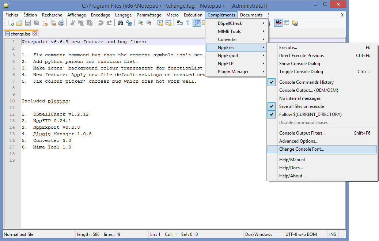The width and height of the screenshot is (379, 241).
Task: Click the Copy toolbar icon
Action: pos(81,23)
